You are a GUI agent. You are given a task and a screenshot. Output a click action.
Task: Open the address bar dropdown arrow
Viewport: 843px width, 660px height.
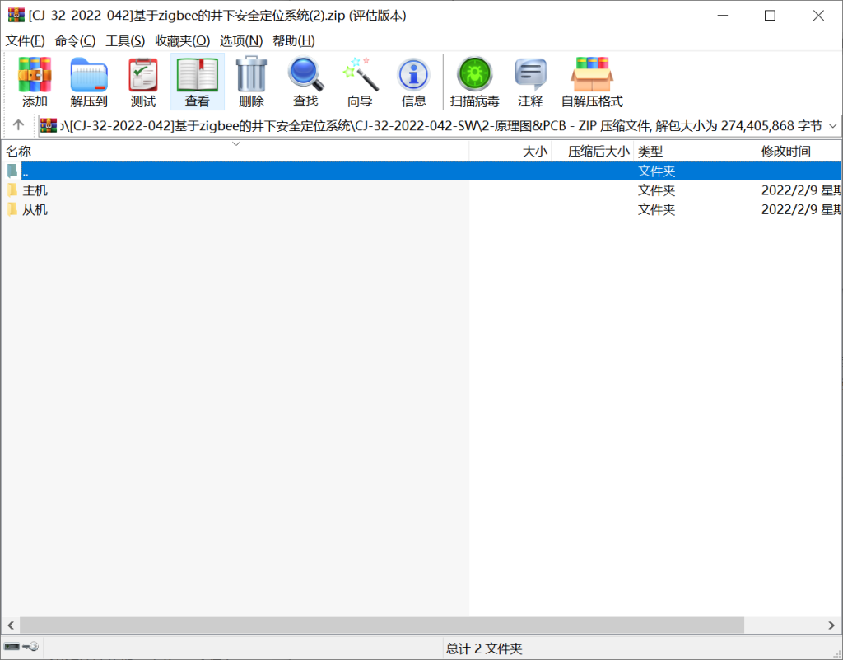833,125
